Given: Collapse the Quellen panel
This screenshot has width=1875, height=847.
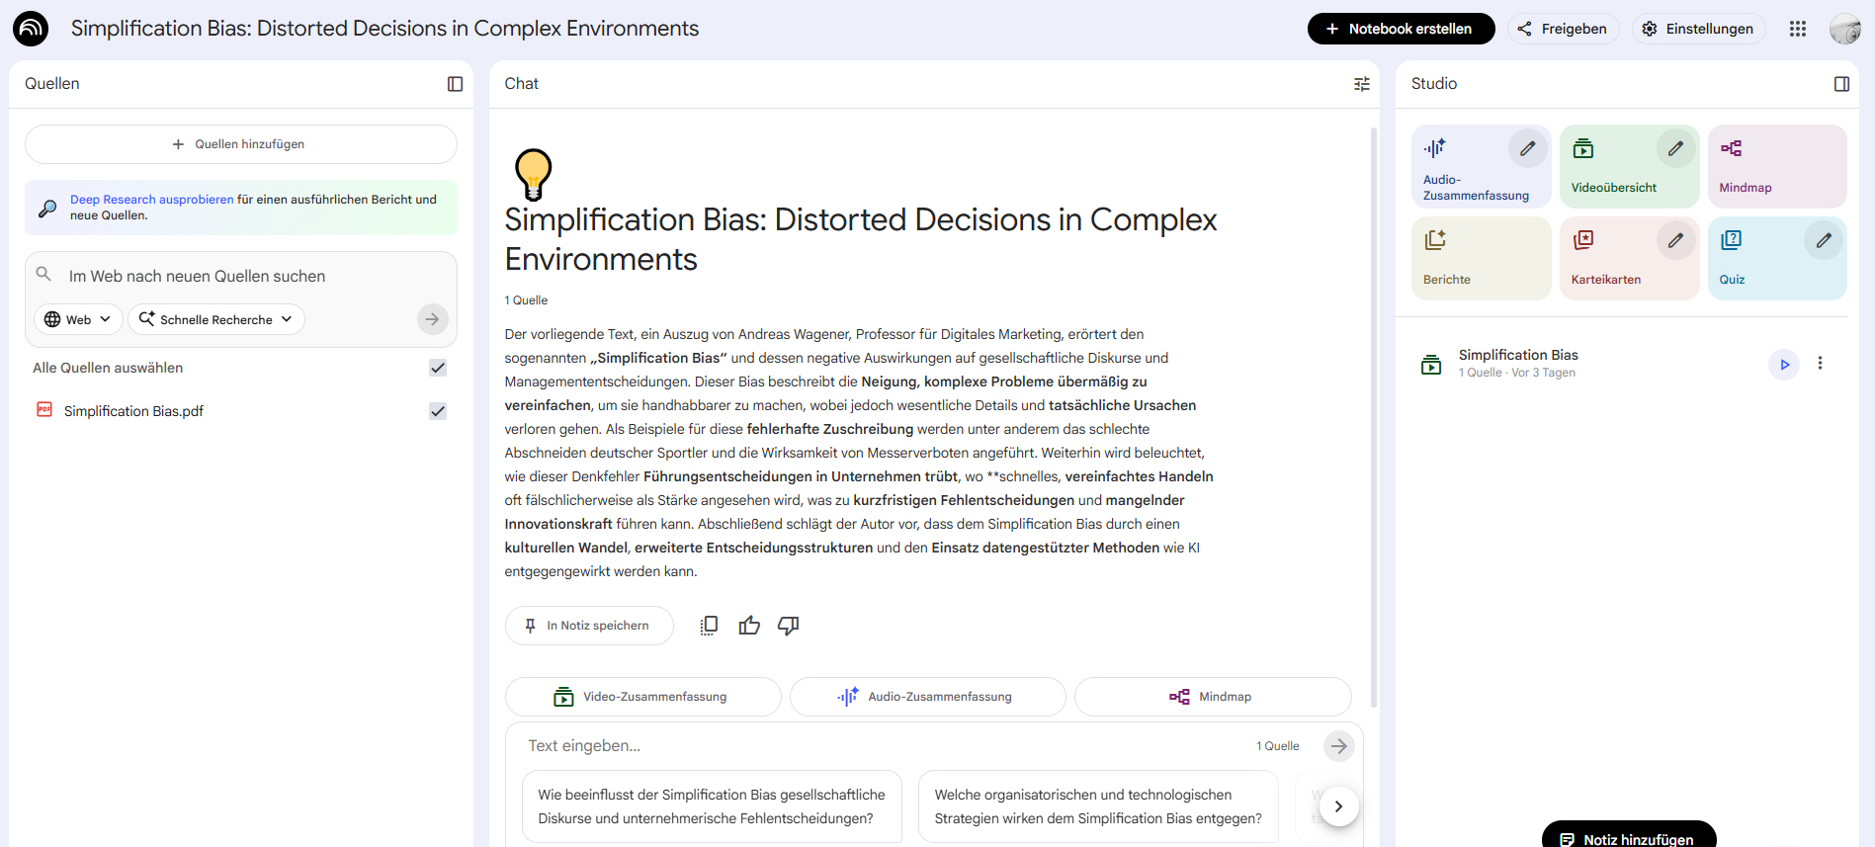Looking at the screenshot, I should 455,84.
